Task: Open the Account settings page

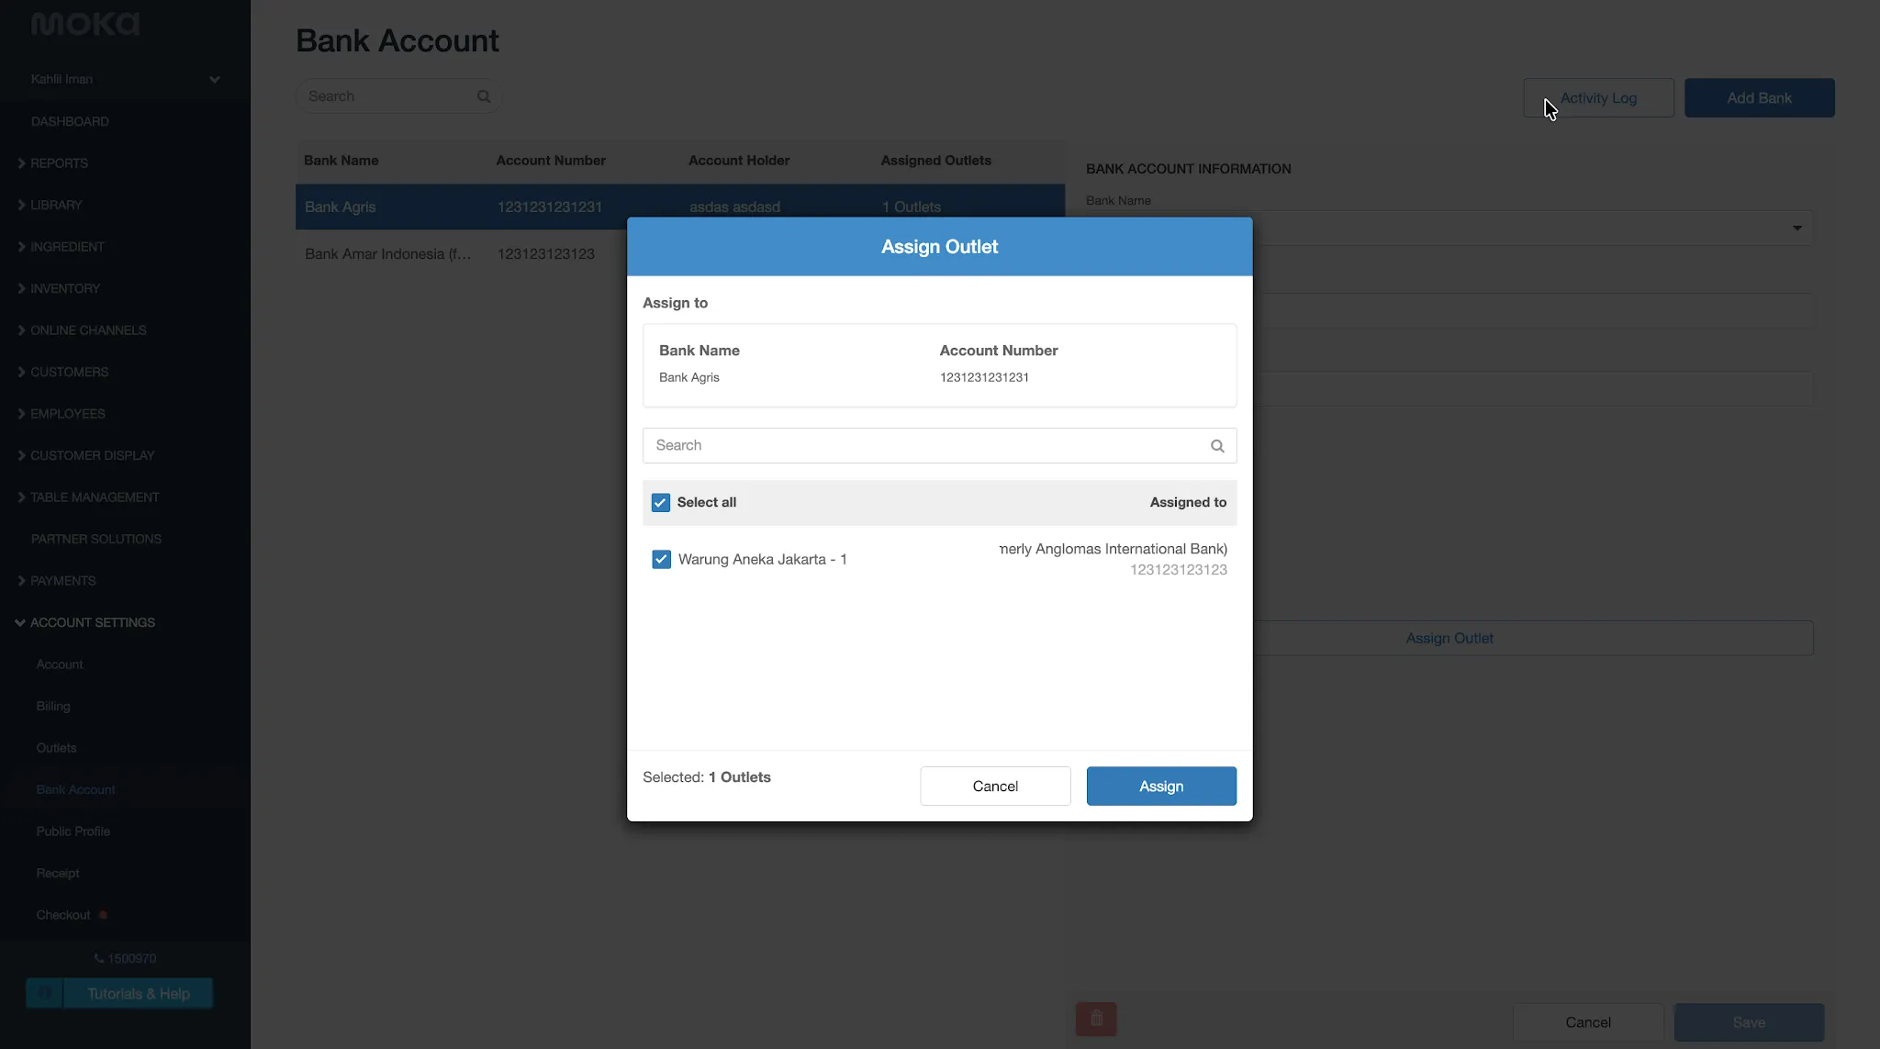Action: point(60,664)
